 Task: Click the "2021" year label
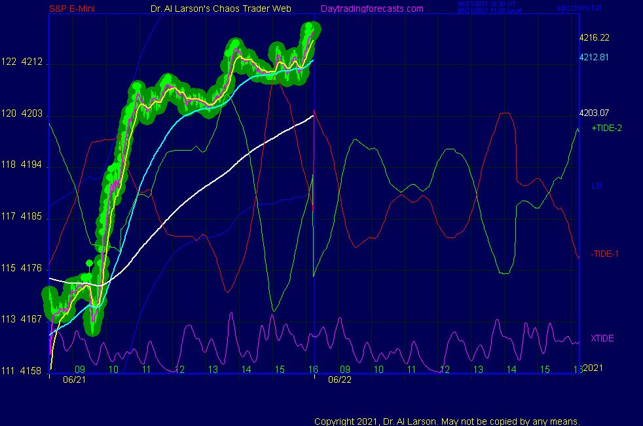(593, 368)
